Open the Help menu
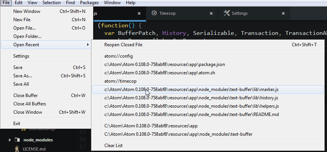Viewport: 327px width, 152px height. (x=130, y=3)
